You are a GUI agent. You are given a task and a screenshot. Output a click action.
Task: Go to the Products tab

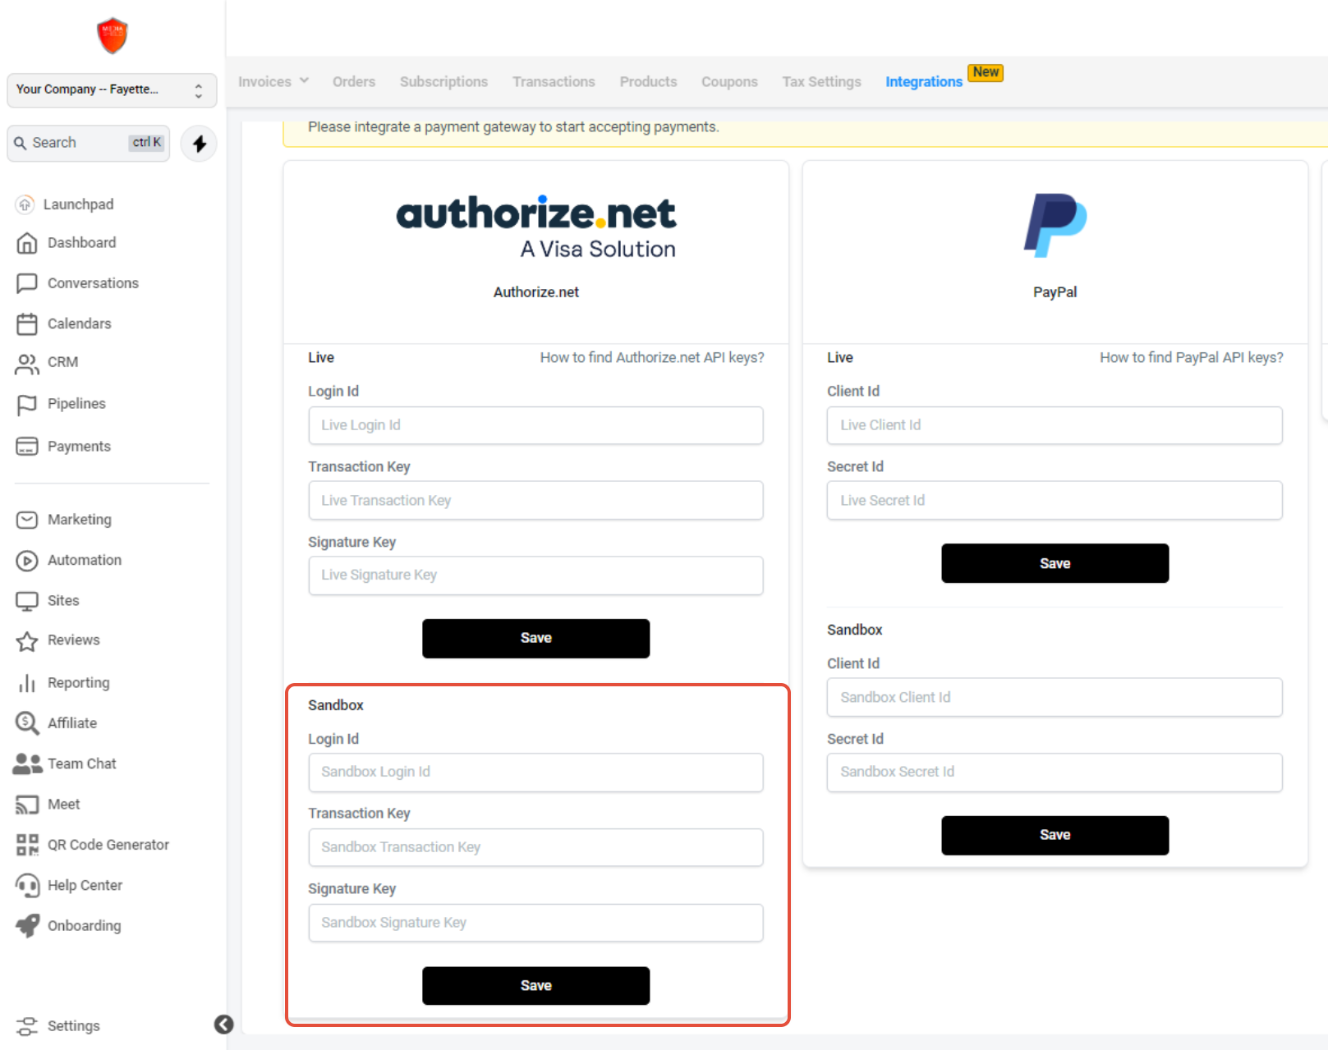648,82
